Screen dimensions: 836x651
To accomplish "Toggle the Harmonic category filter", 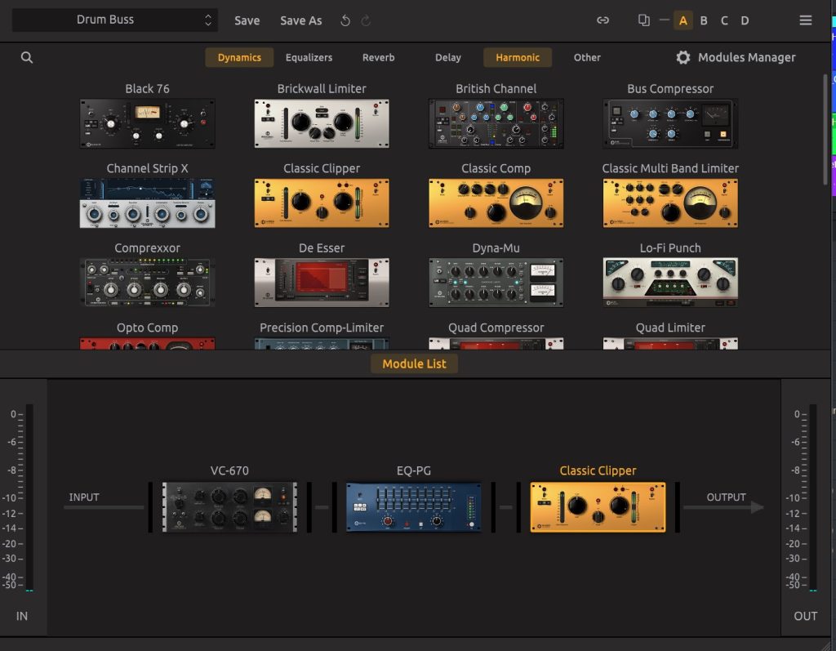I will click(518, 58).
